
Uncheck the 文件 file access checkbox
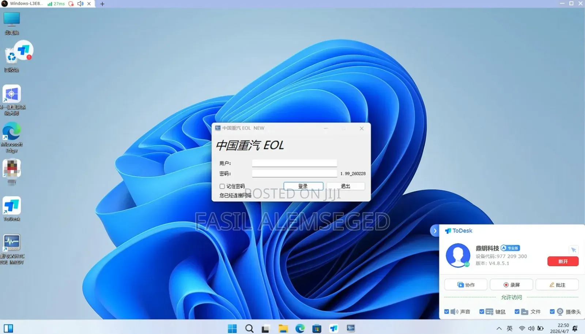pos(517,312)
